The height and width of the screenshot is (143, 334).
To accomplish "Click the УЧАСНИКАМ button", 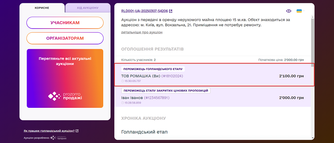I will (x=65, y=23).
